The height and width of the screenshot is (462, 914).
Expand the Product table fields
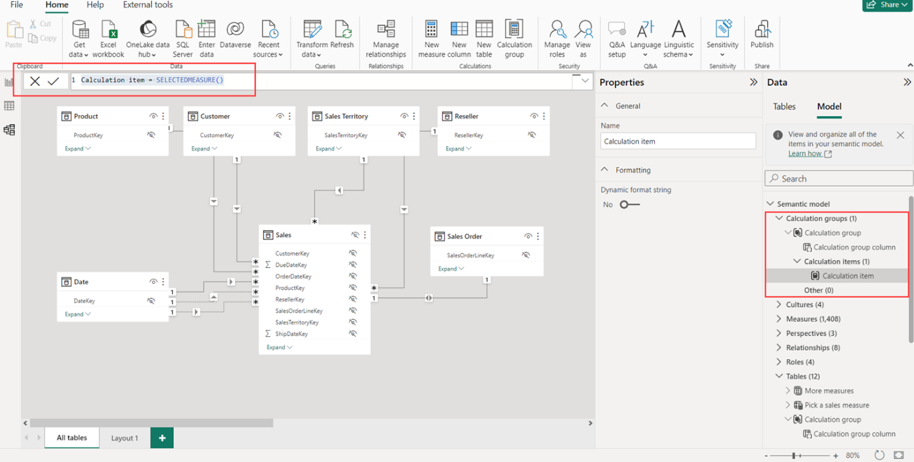pyautogui.click(x=77, y=149)
